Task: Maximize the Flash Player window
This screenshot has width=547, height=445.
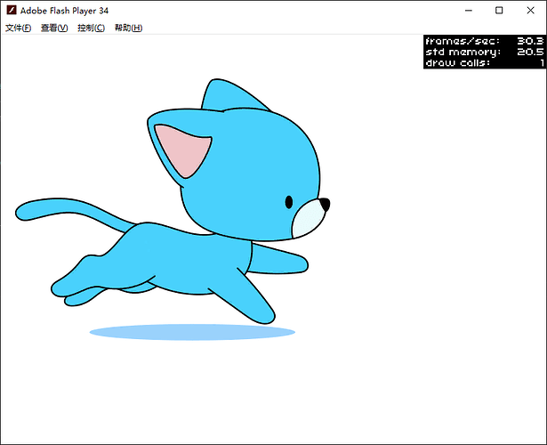Action: [x=499, y=10]
